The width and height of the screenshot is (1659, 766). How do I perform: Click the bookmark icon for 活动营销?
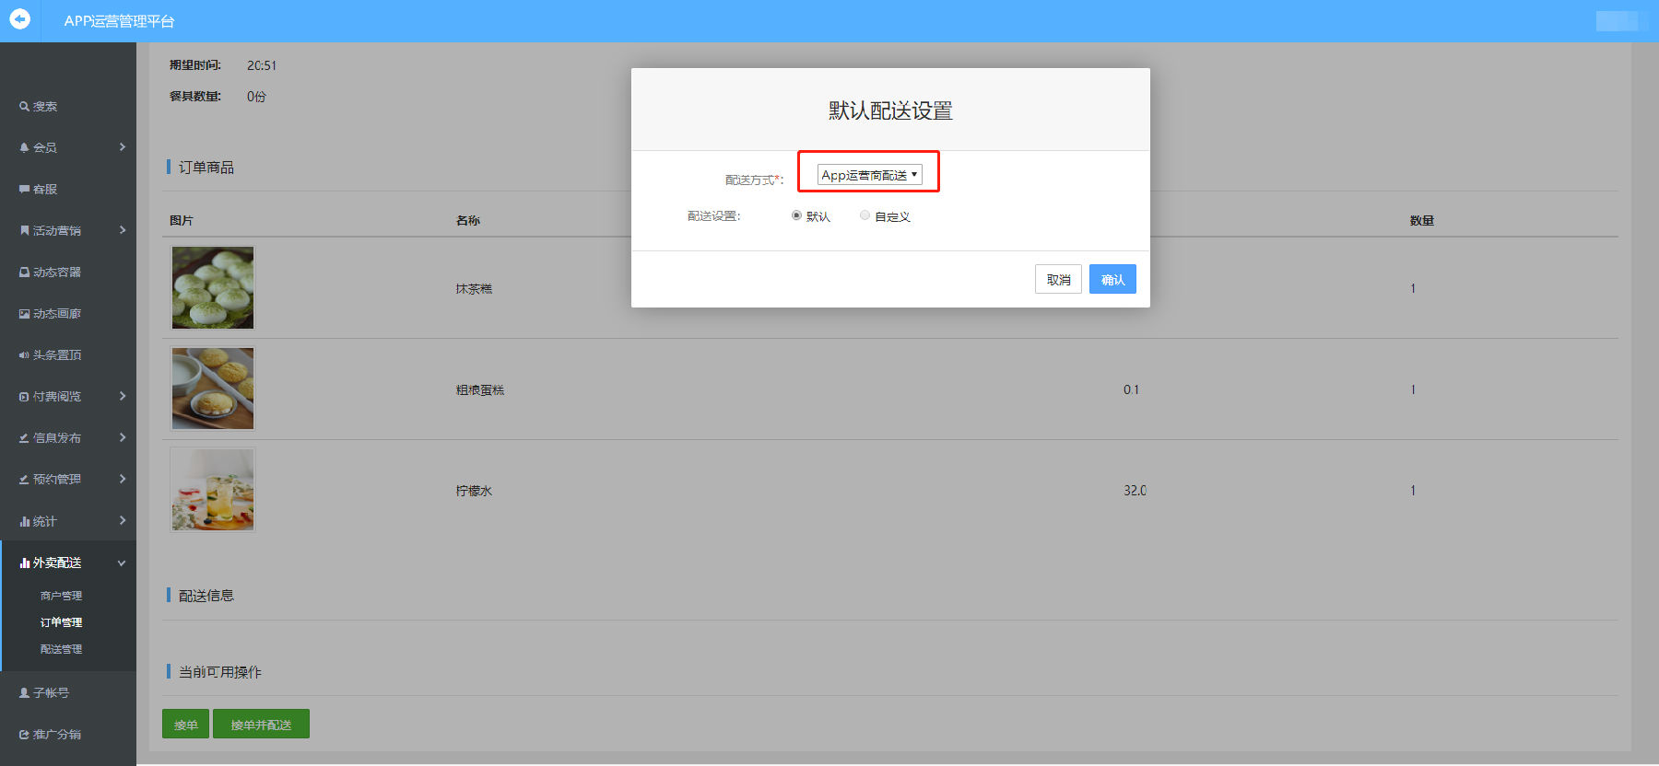(x=24, y=230)
